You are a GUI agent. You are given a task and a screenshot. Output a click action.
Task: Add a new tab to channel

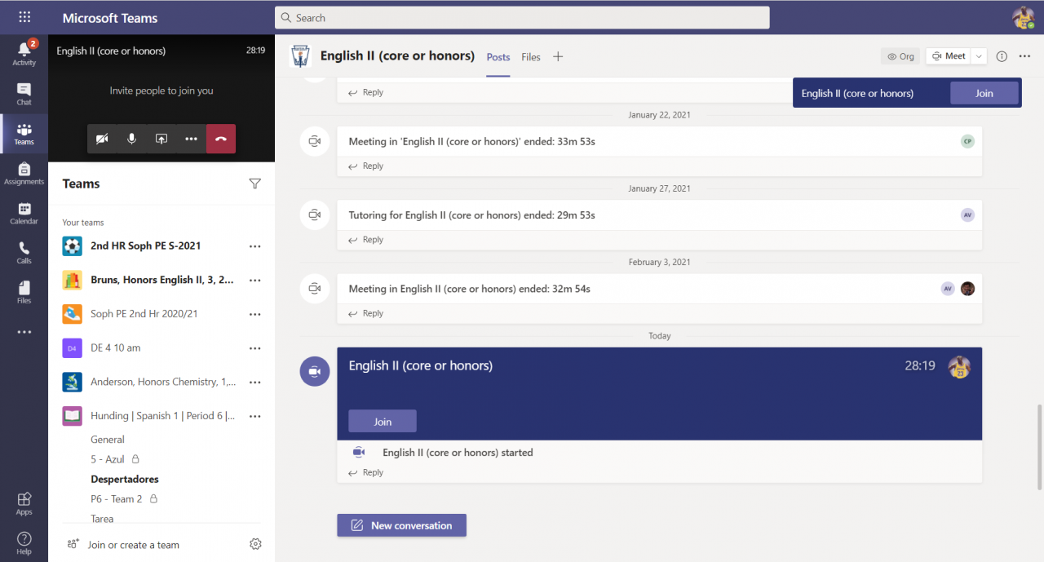[558, 56]
